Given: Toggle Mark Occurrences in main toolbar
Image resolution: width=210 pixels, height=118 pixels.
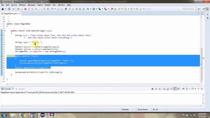Looking at the screenshot, I should (70, 9).
